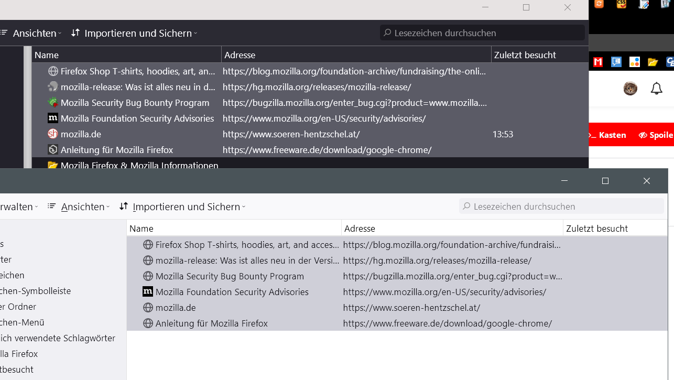674x380 pixels.
Task: Click the globe icon beside Firefox Shop in the light window
Action: coord(148,245)
